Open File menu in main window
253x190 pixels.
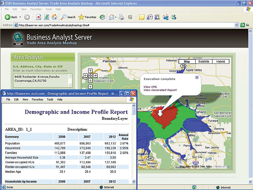click(x=7, y=9)
